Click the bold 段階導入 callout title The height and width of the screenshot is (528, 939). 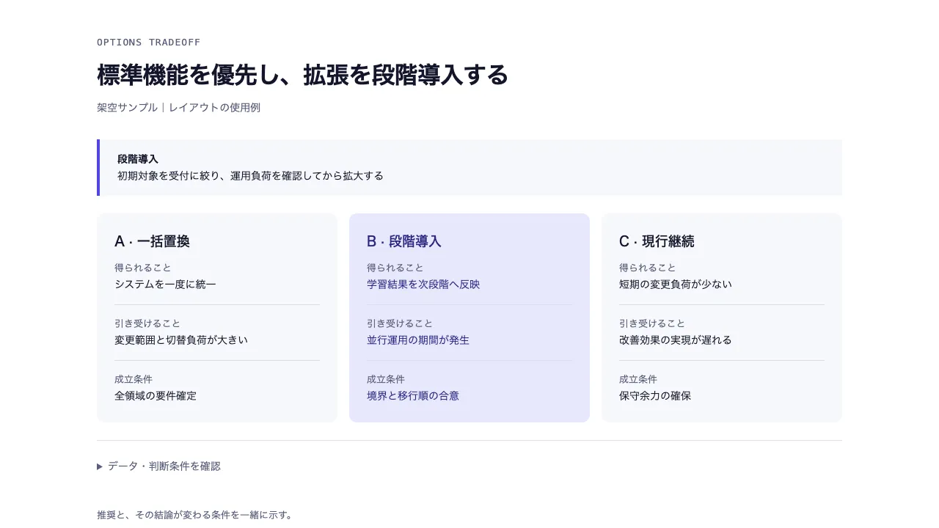click(138, 159)
